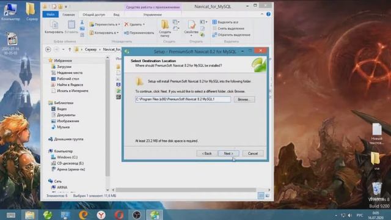Switch Explorer to large icons view
This screenshot has width=391, height=220.
pyautogui.click(x=268, y=196)
